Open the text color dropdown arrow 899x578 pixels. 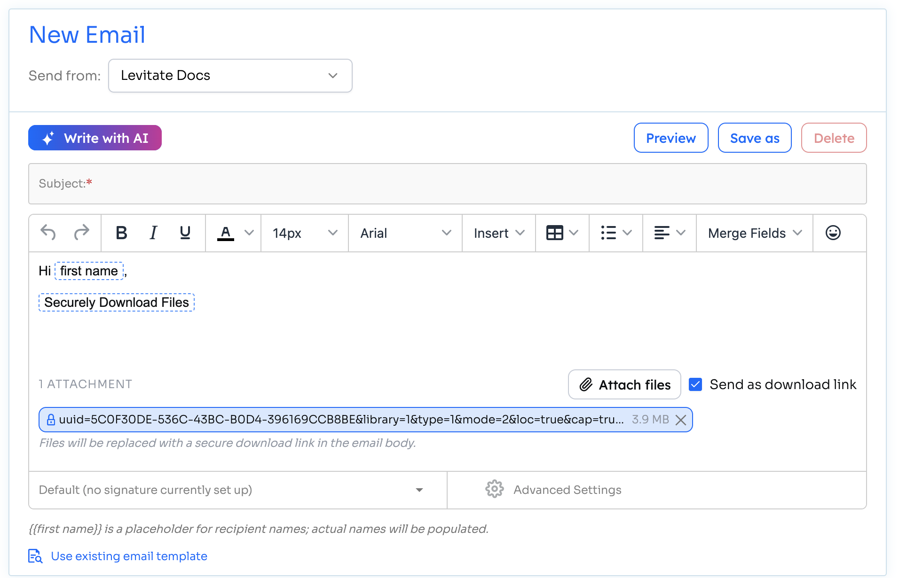(x=249, y=233)
